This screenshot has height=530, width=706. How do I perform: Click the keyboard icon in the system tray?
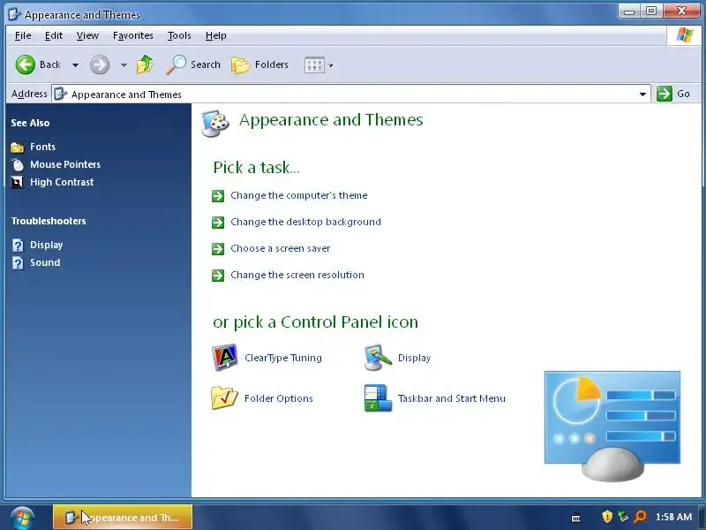click(576, 518)
